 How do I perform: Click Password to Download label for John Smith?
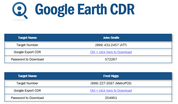tap(27, 59)
